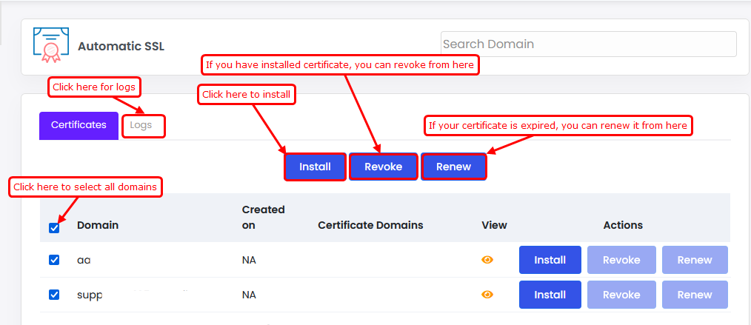Install certificate for the supp domain
The width and height of the screenshot is (751, 325).
pos(550,295)
